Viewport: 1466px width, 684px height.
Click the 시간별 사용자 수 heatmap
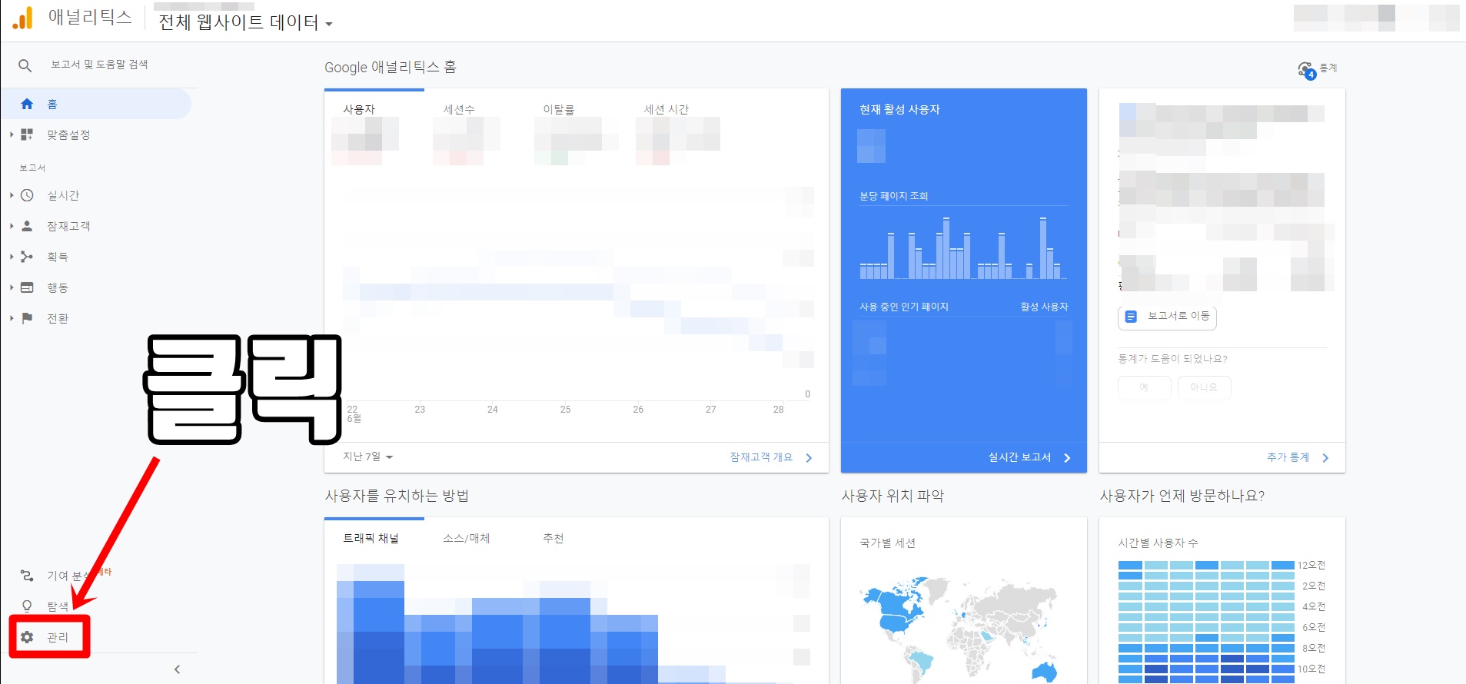1206,623
